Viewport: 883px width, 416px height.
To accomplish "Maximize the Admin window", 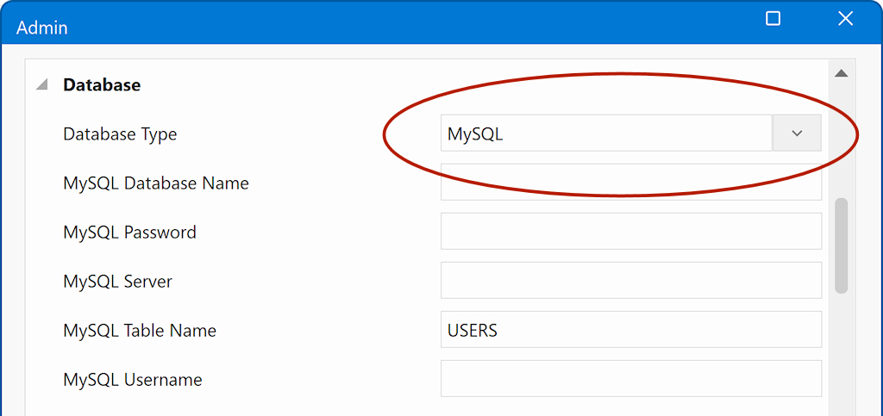I will pyautogui.click(x=773, y=19).
